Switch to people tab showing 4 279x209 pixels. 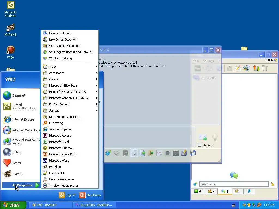pyautogui.click(x=211, y=191)
